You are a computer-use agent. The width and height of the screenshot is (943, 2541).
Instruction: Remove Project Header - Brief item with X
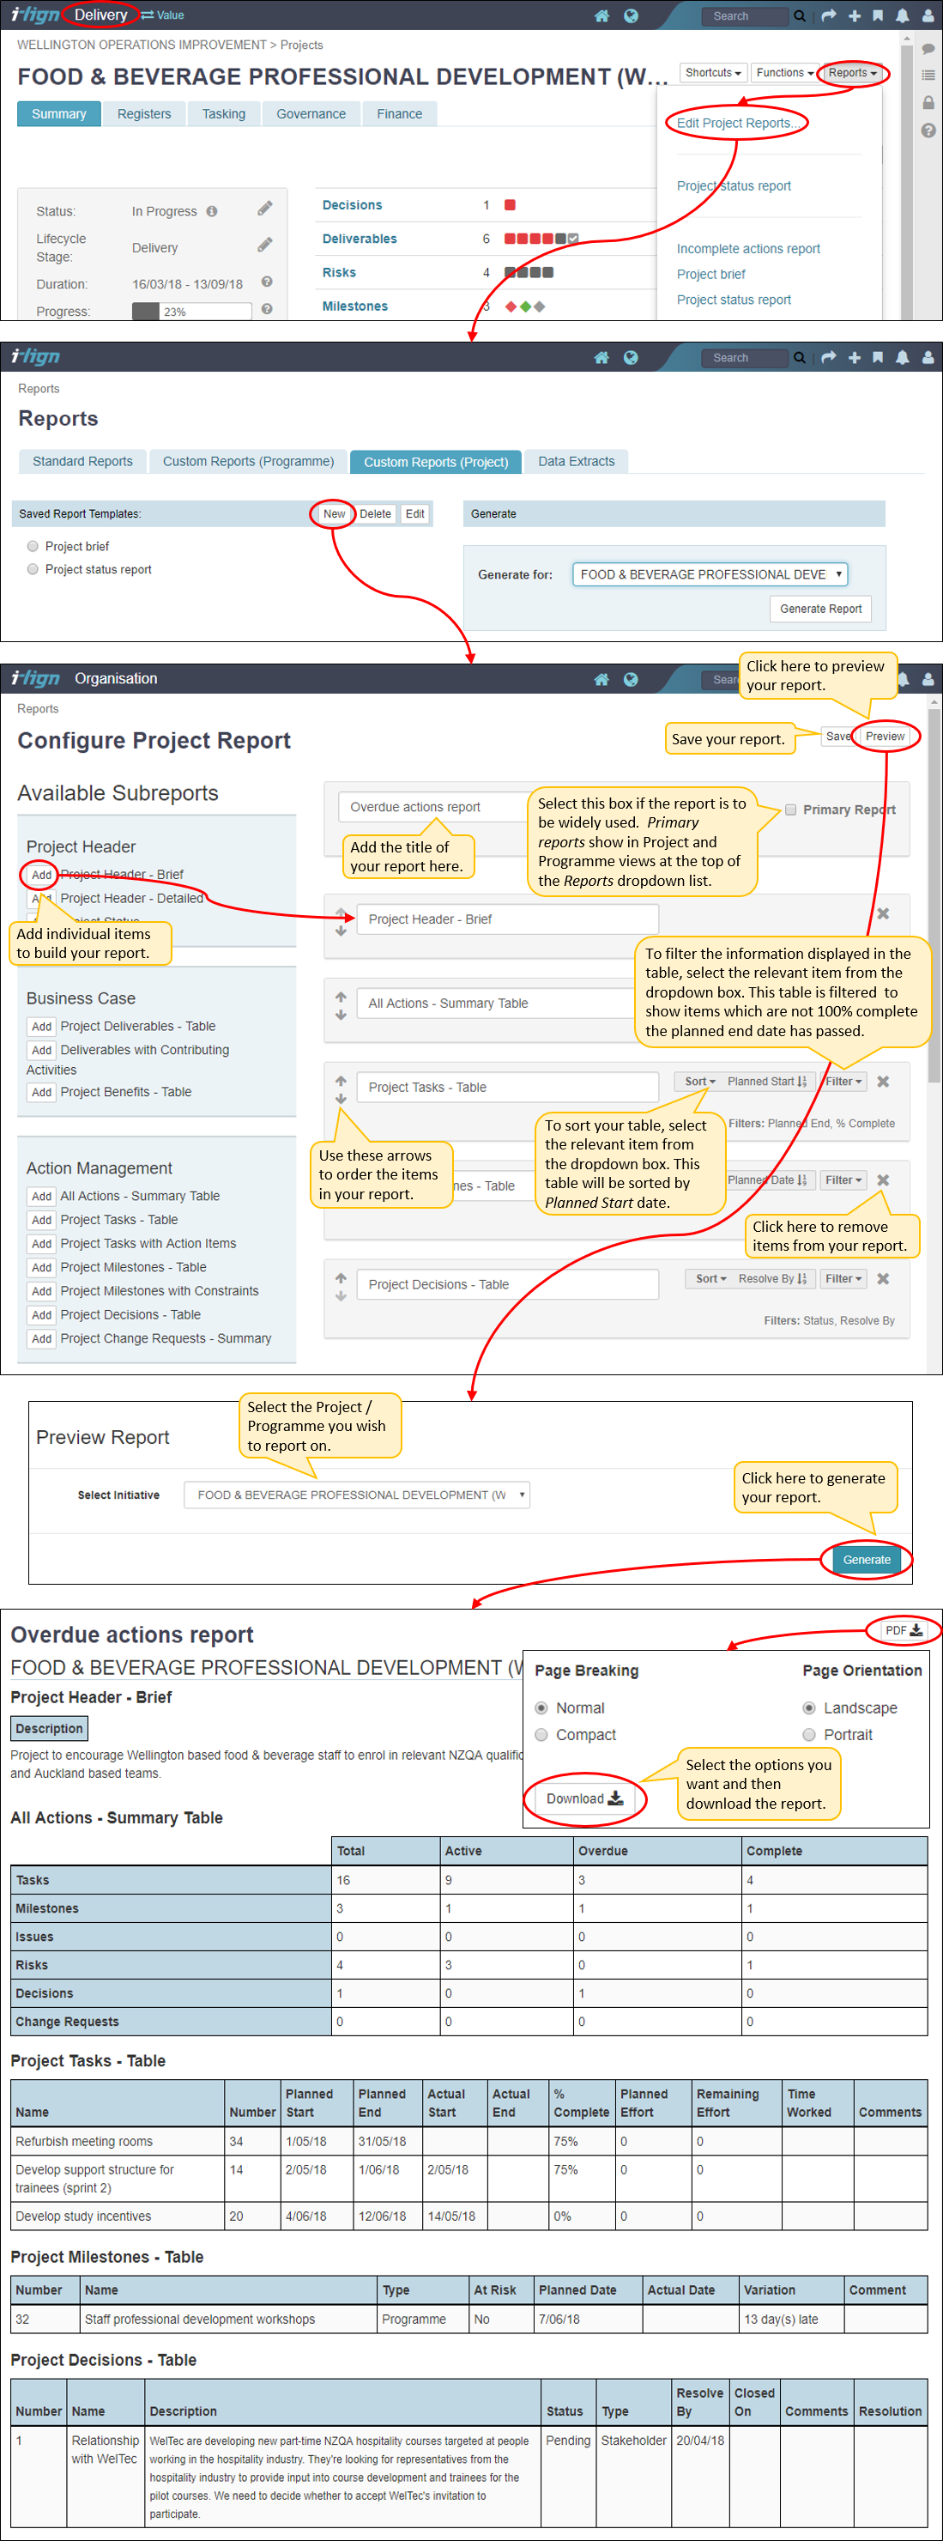883,913
